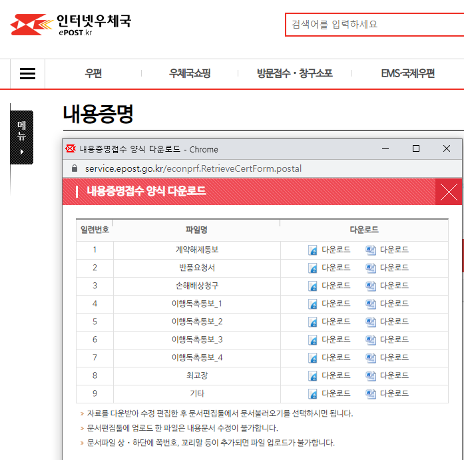The width and height of the screenshot is (464, 460).
Task: Download HWP file for 계약해제통보
Action: [x=329, y=250]
